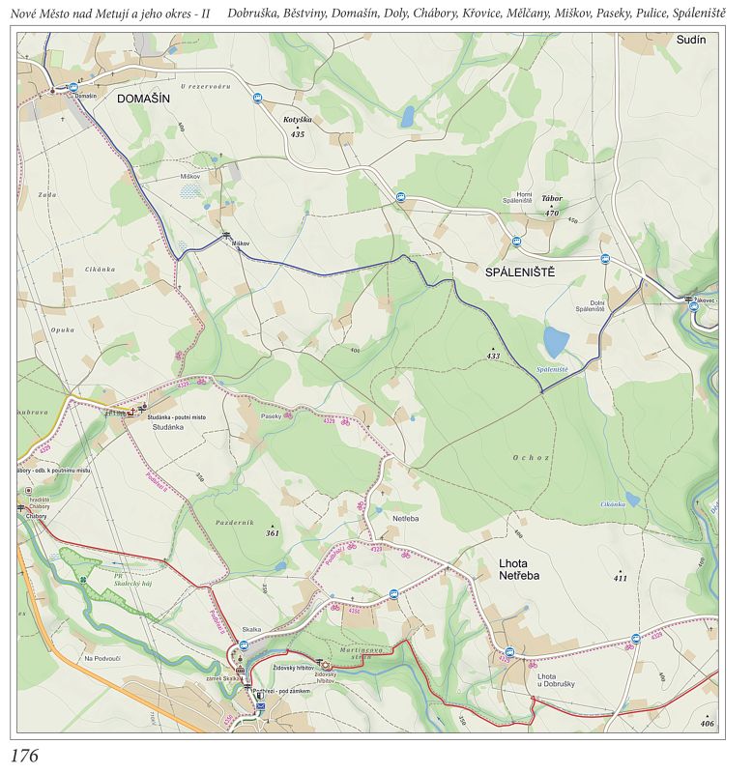Viewport: 753px width, 773px height.
Task: Click the Pazderník forest label
Action: pos(235,522)
